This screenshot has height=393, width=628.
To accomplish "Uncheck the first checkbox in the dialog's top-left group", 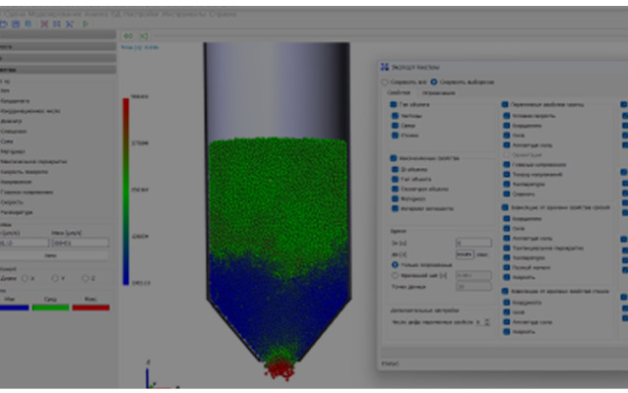I will (394, 104).
